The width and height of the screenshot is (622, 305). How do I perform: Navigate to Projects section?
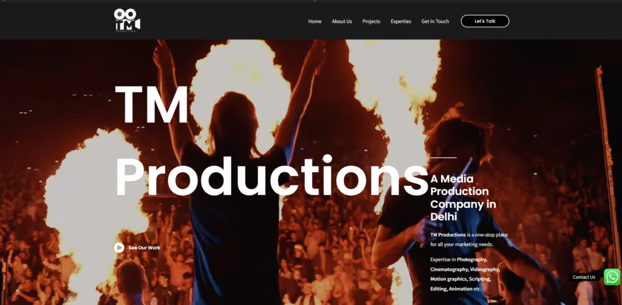(x=371, y=21)
